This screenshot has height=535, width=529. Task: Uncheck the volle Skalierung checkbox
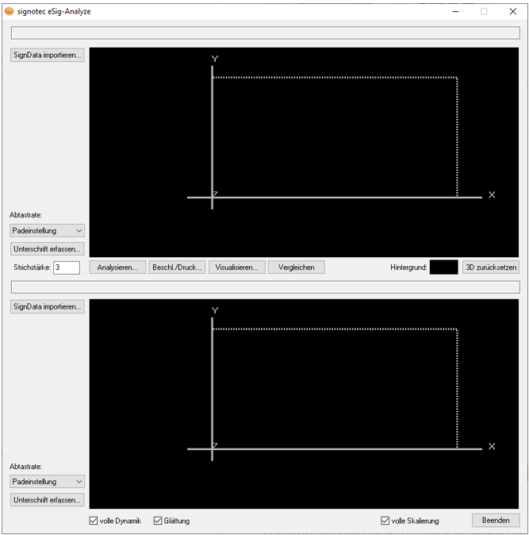tap(385, 521)
